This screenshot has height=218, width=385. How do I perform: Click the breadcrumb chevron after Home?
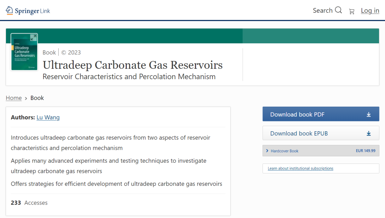[x=26, y=98]
